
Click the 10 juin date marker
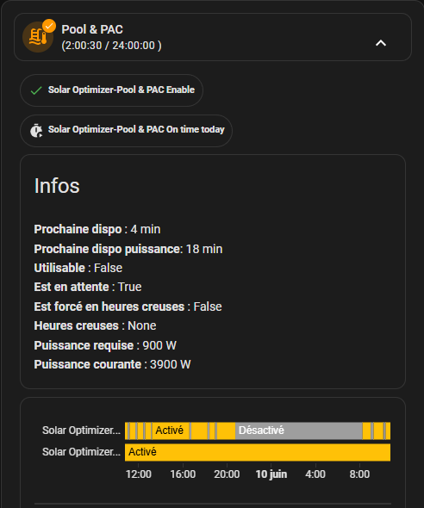tap(271, 474)
